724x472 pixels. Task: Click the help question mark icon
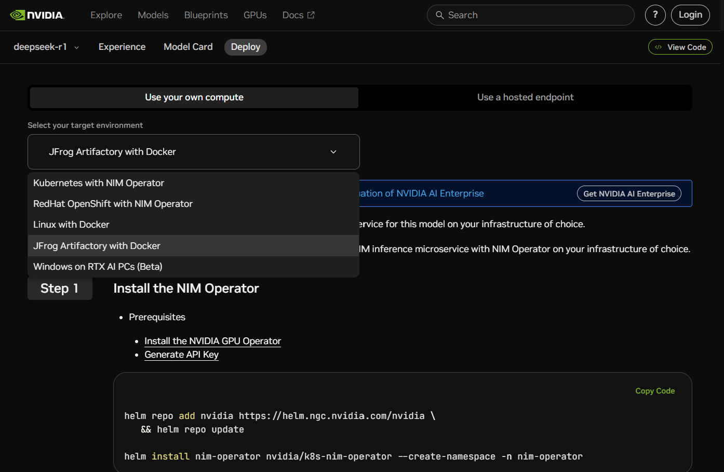(655, 15)
